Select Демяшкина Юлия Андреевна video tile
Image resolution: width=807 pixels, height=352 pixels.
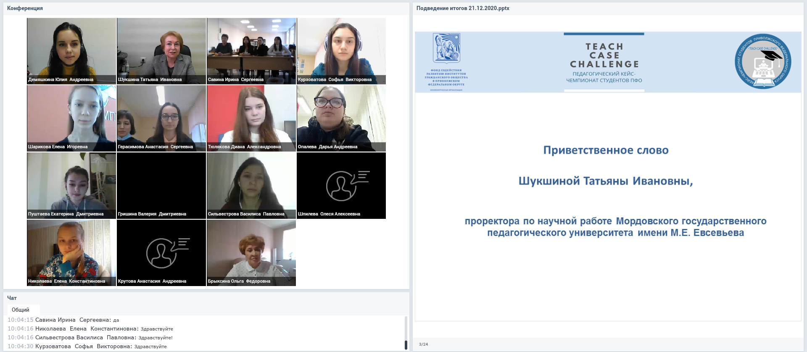(x=71, y=51)
